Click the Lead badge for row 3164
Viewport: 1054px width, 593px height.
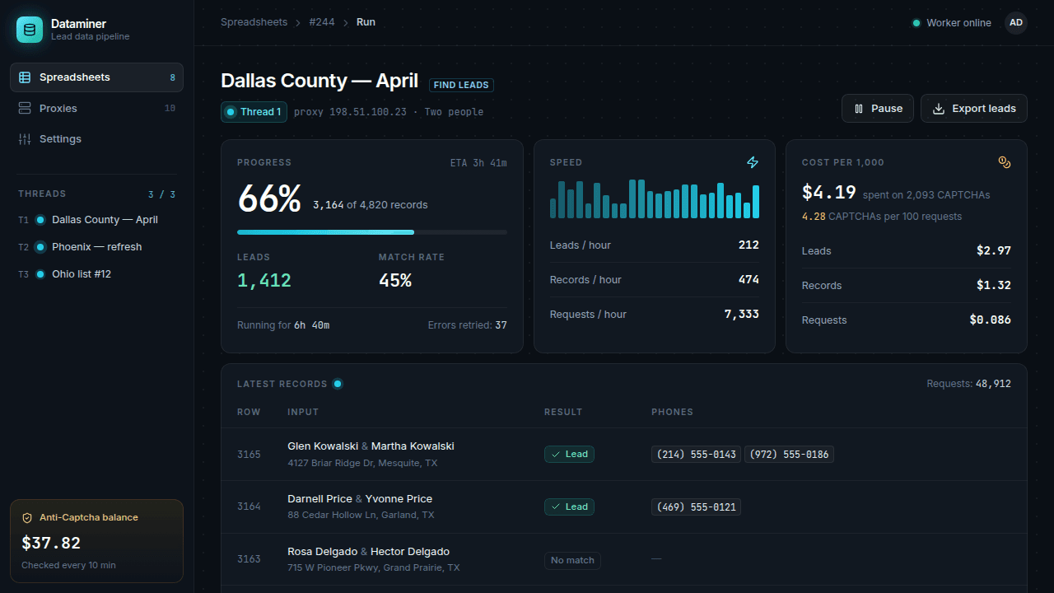coord(569,507)
